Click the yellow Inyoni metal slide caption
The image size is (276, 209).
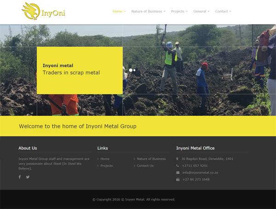click(x=80, y=70)
